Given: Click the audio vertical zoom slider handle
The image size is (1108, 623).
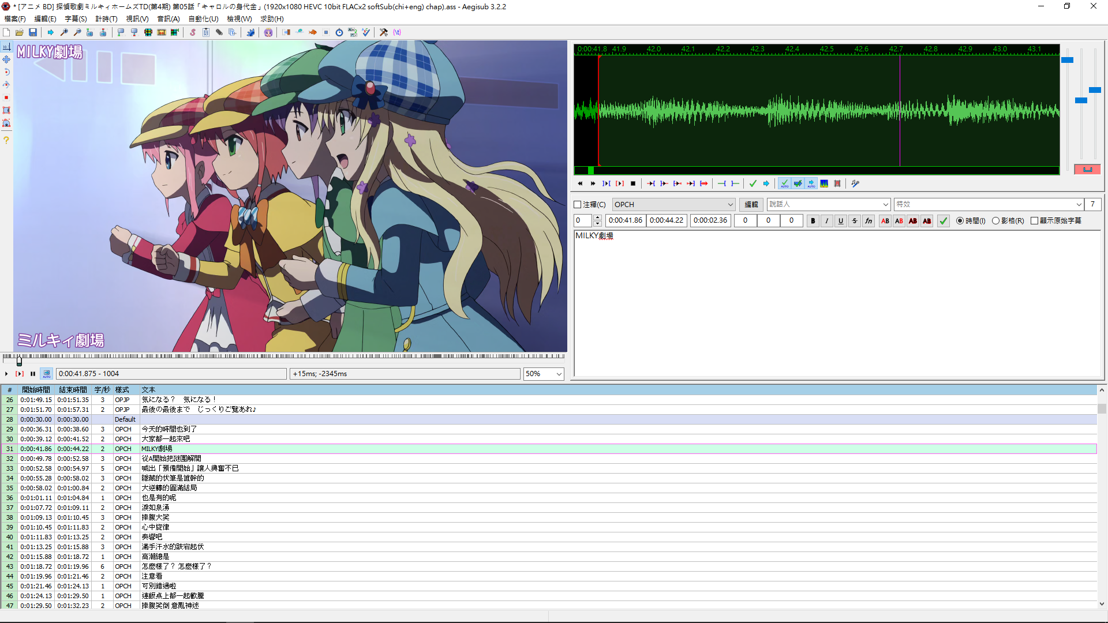Looking at the screenshot, I should pos(1081,100).
